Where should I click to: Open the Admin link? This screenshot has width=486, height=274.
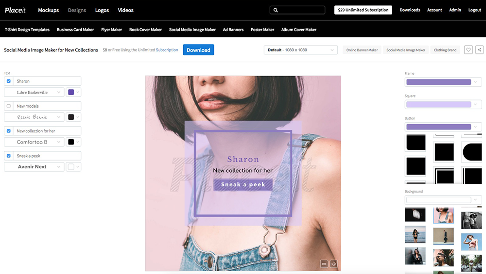tap(455, 10)
